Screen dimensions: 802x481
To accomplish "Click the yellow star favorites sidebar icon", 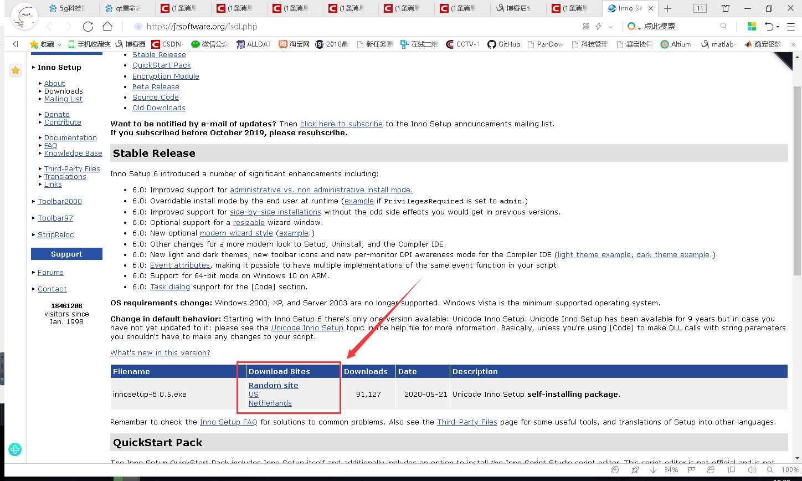I will [16, 70].
